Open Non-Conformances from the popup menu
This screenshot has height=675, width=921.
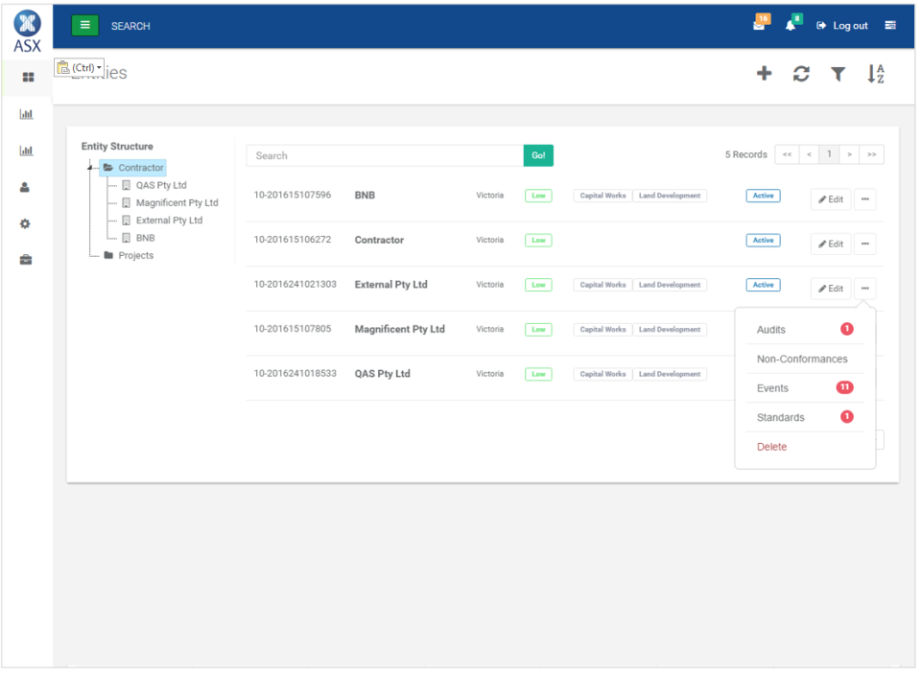point(805,360)
